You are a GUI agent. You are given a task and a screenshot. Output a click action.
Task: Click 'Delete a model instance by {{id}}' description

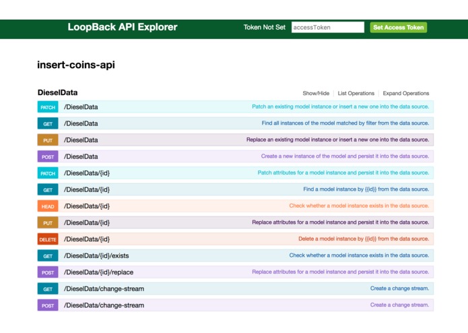click(x=364, y=239)
